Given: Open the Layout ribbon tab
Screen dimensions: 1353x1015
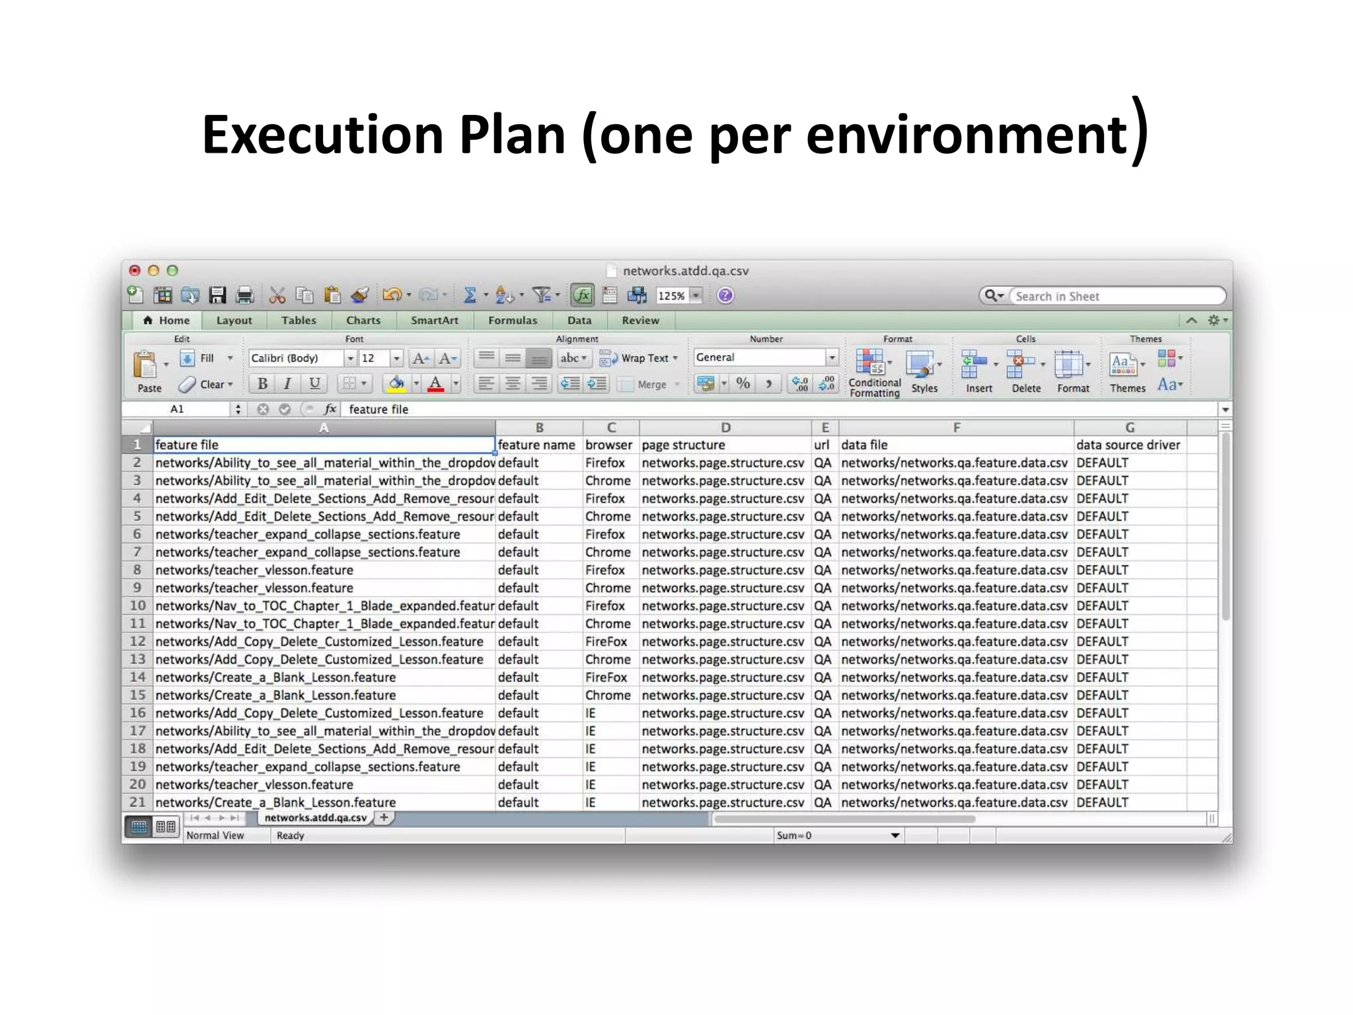Looking at the screenshot, I should click(x=234, y=320).
